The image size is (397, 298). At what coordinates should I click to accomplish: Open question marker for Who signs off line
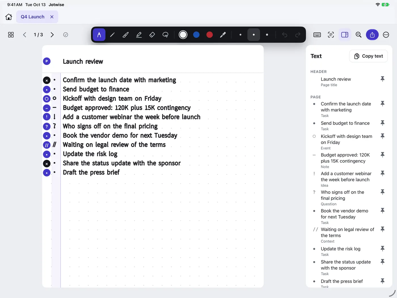pyautogui.click(x=47, y=127)
